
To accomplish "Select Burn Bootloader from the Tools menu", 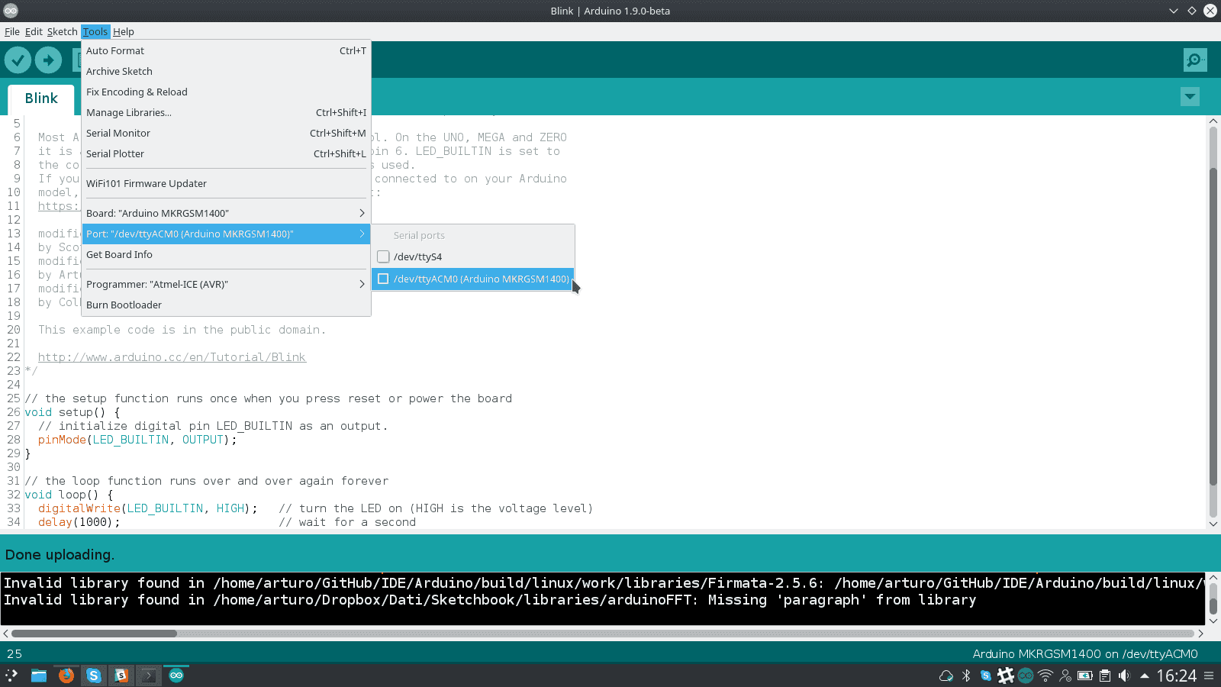I will click(124, 305).
